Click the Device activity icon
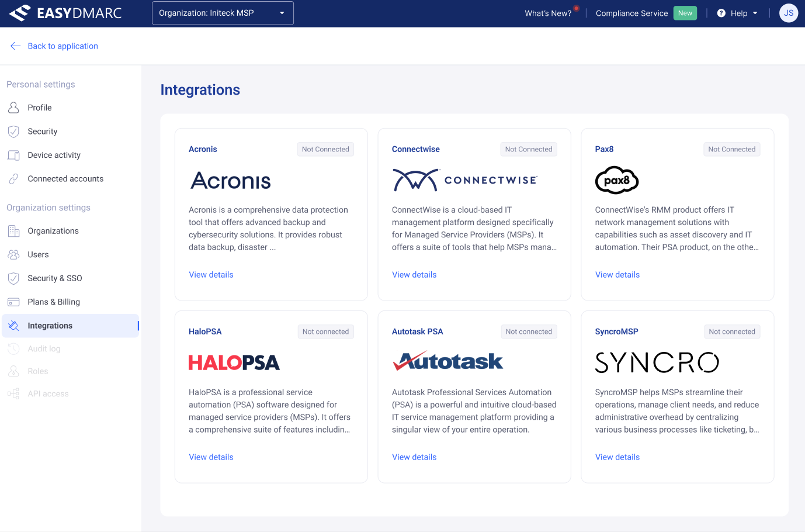The image size is (805, 532). [13, 155]
